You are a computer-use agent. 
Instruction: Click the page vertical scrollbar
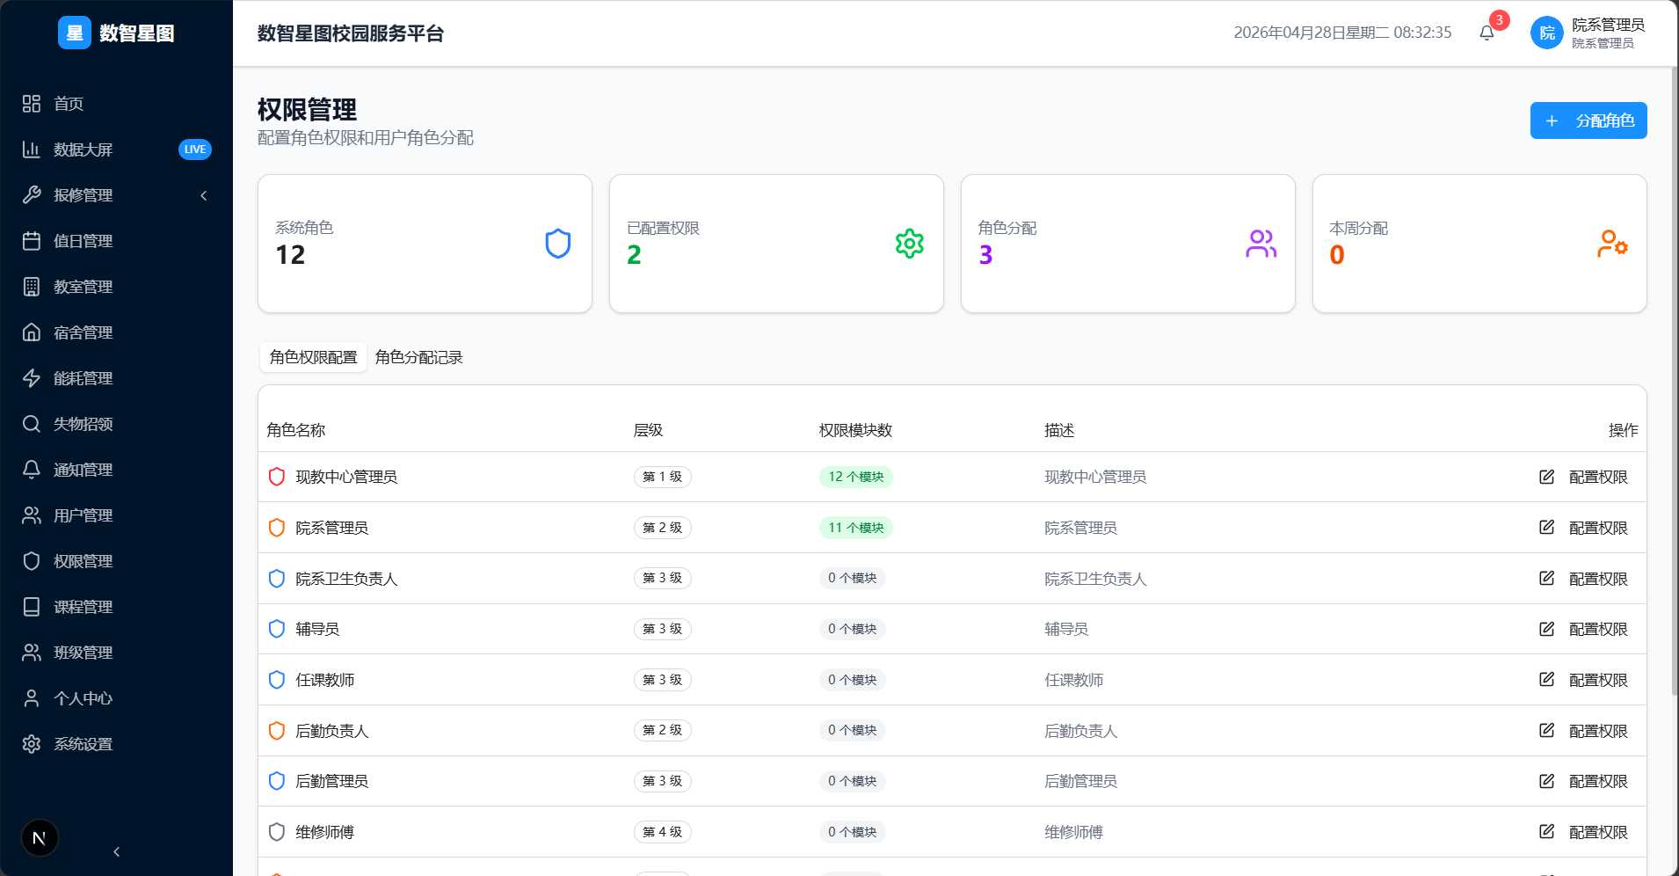pos(1674,387)
